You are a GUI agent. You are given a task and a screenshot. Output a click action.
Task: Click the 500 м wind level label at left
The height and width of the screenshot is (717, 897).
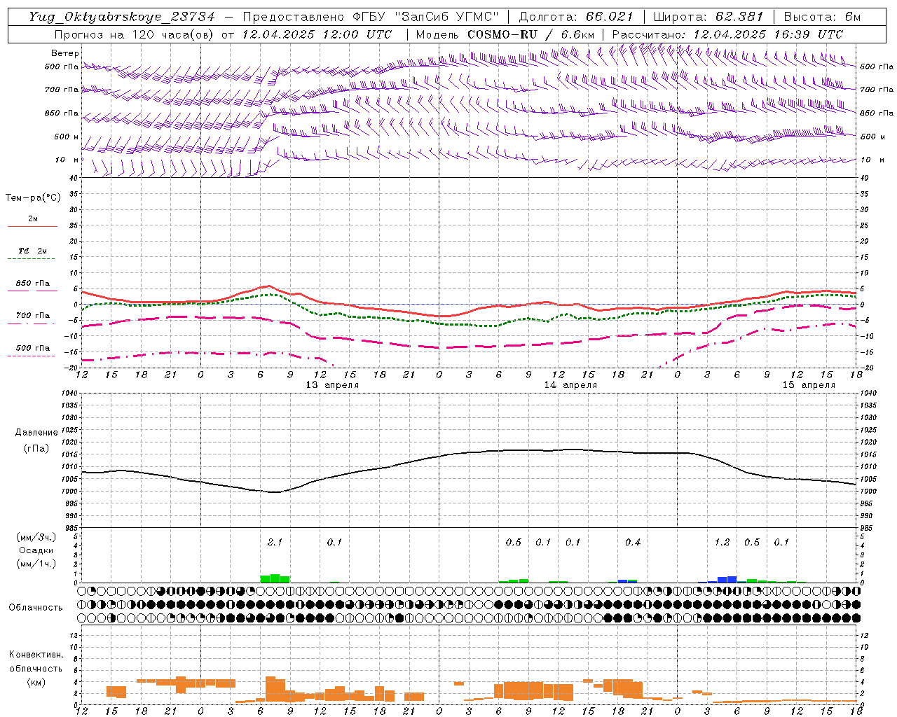(67, 137)
